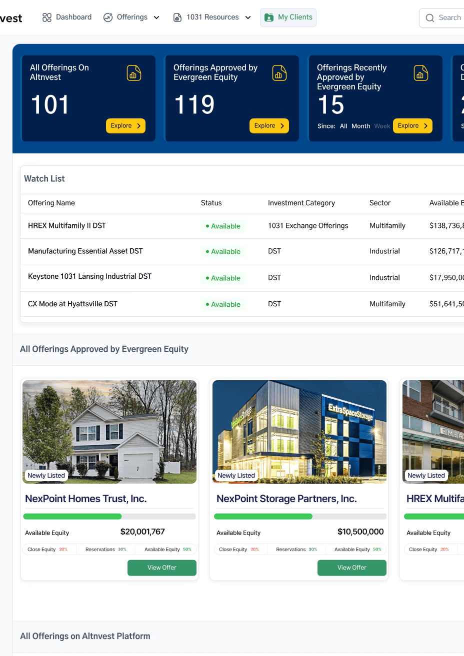This screenshot has width=464, height=656.
Task: View Offer for NexPoint Storage Partners
Action: 352,568
